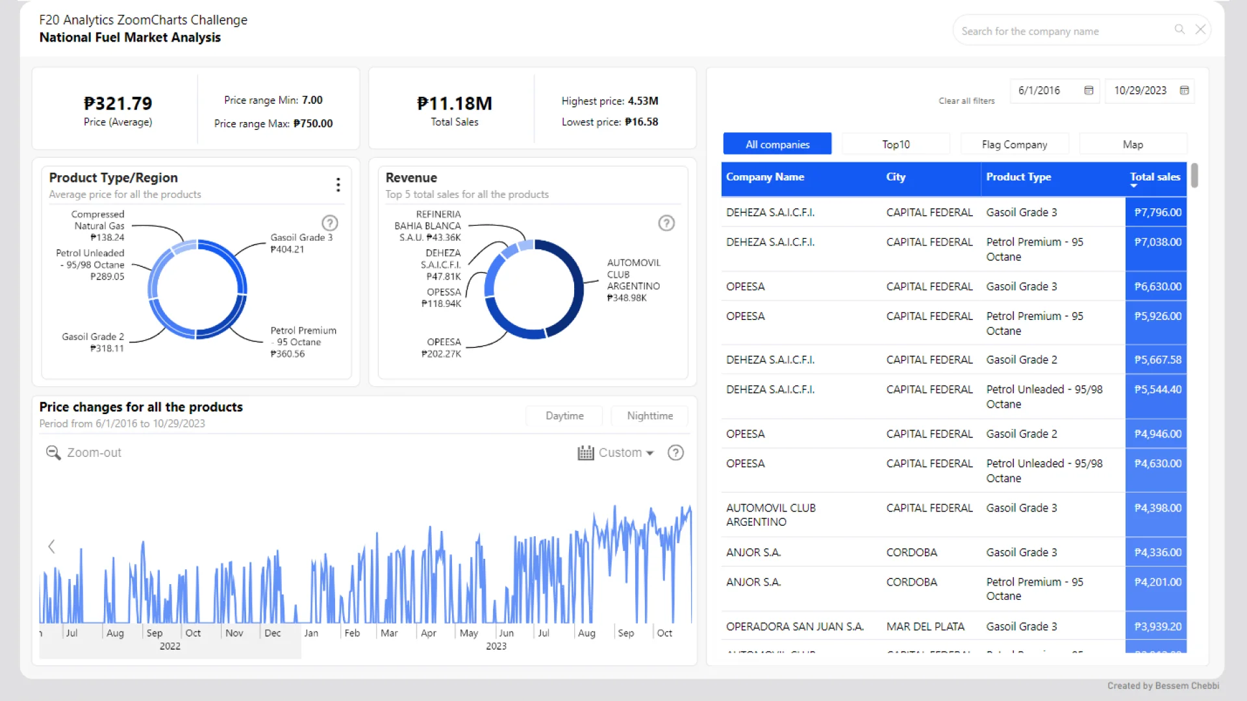Click the ₱321.79 Price Average card
The width and height of the screenshot is (1247, 701).
point(118,110)
